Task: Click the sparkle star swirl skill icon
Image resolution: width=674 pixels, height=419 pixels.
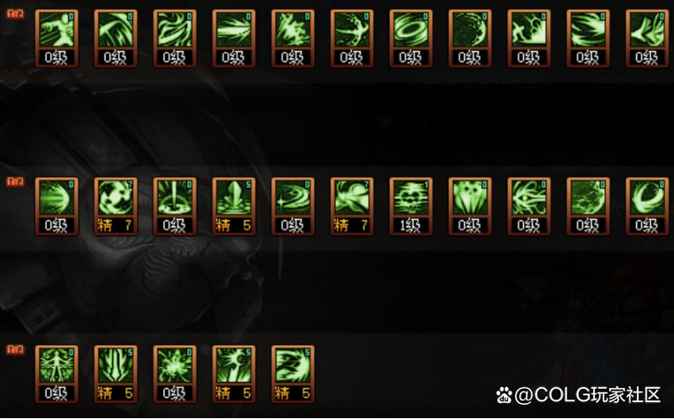Action: pos(293,206)
